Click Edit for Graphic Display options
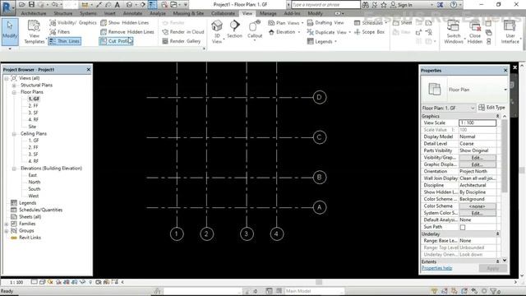Viewport: 526px width, 296px height. (478, 164)
